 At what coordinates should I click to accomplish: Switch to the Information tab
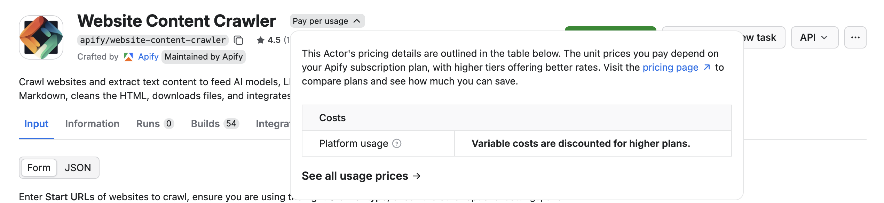pyautogui.click(x=92, y=124)
